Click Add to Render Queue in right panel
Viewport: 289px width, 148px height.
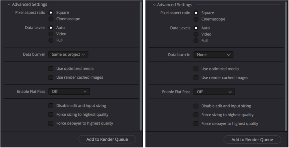click(252, 140)
